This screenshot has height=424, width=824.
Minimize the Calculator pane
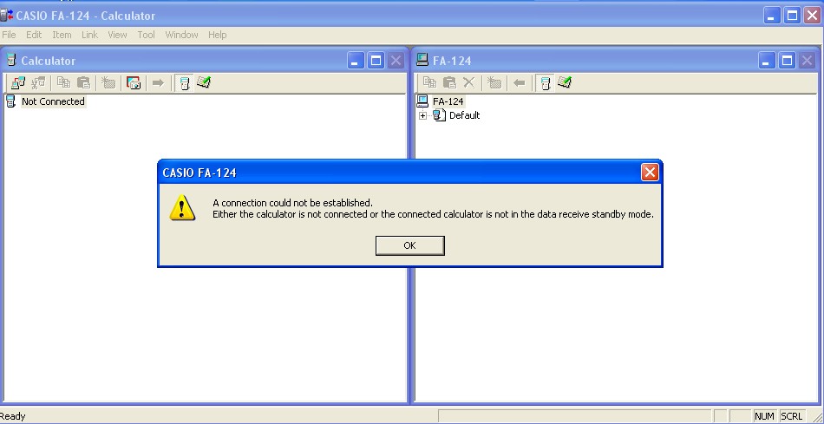click(356, 61)
